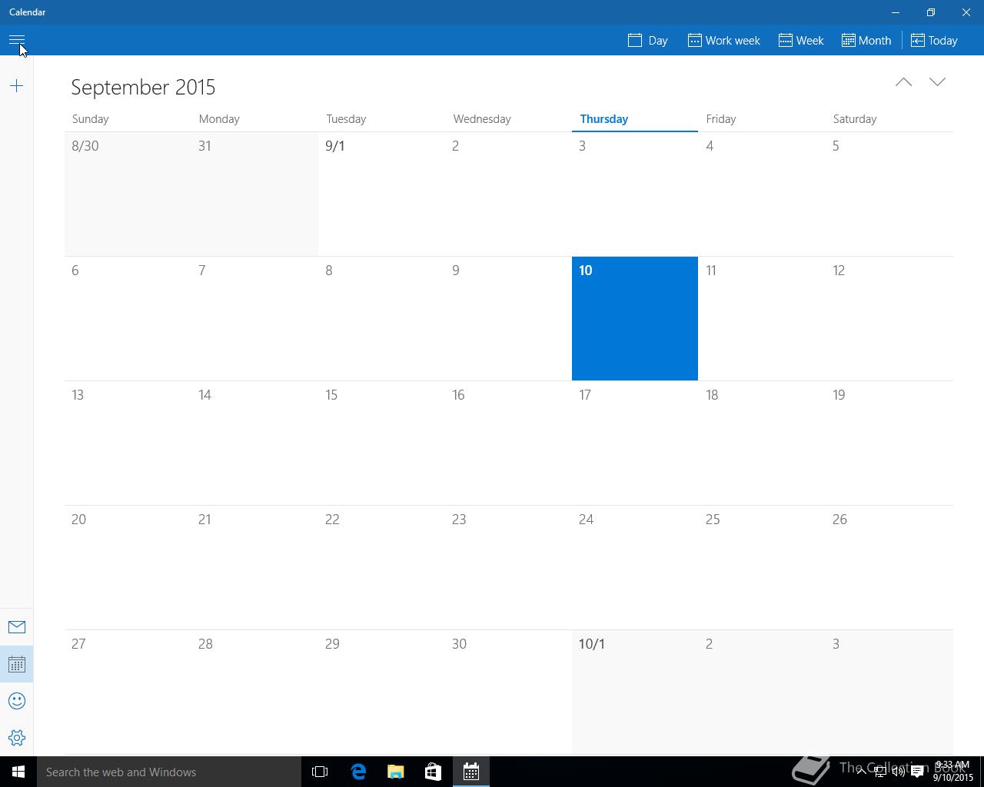The image size is (984, 787).
Task: Open the Store from taskbar
Action: pos(434,772)
